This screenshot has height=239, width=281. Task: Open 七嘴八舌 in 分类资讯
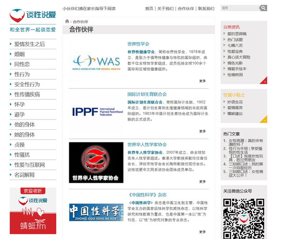(235, 45)
